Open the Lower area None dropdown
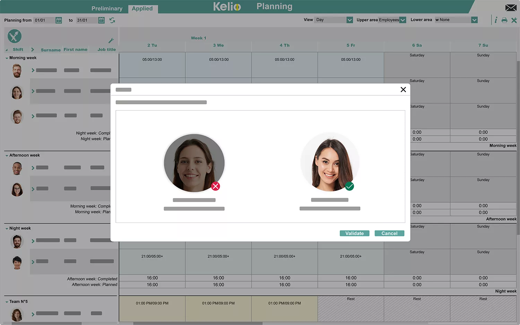Image resolution: width=520 pixels, height=325 pixels. 474,19
